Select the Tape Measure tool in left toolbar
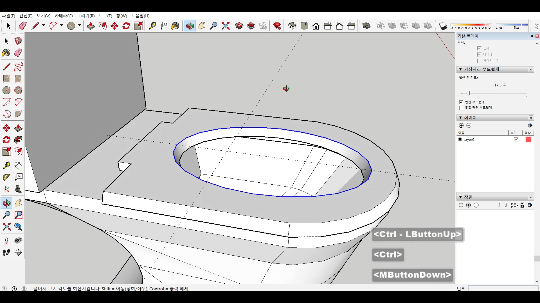Viewport: 540px width, 303px height. point(6,165)
